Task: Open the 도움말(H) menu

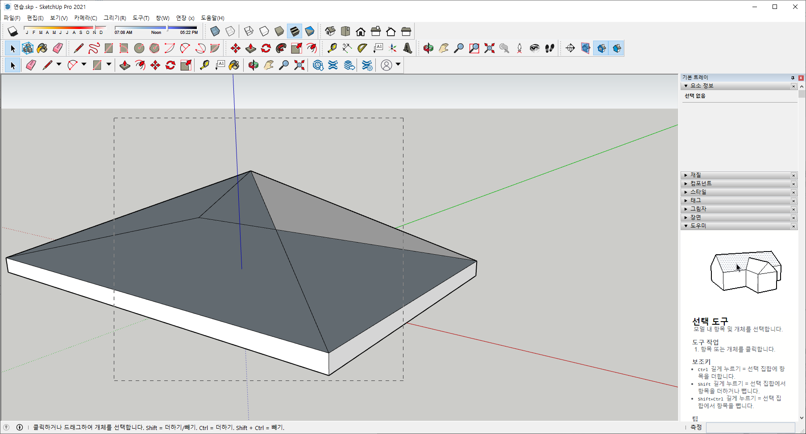Action: 212,18
